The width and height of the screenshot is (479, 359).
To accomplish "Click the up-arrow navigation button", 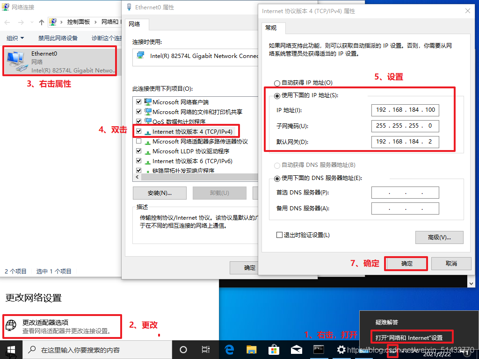I will coord(42,22).
